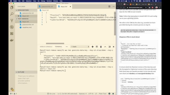Split the editor to the right
Screen dimensions: 170x95
coord(109,7)
